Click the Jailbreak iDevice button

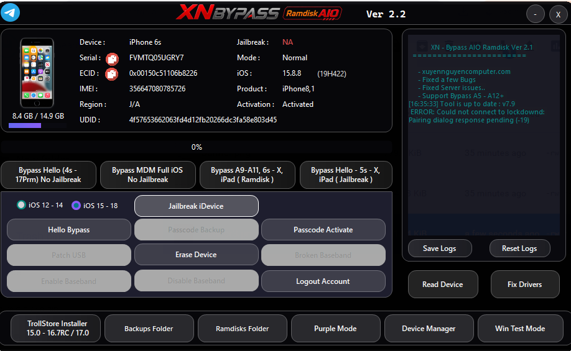tap(197, 206)
